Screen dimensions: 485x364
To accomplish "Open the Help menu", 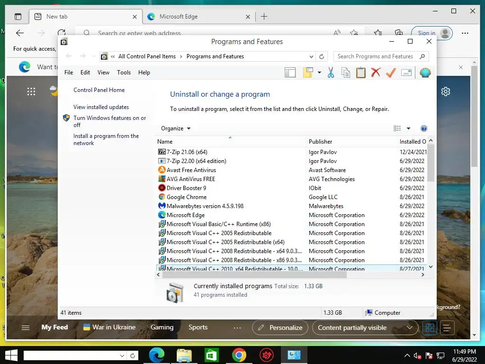I will (144, 73).
